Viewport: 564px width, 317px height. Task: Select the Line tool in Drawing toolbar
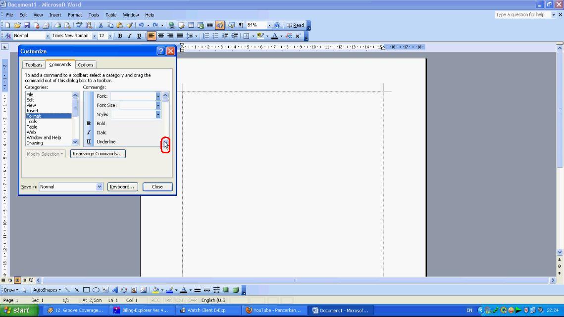pyautogui.click(x=67, y=290)
